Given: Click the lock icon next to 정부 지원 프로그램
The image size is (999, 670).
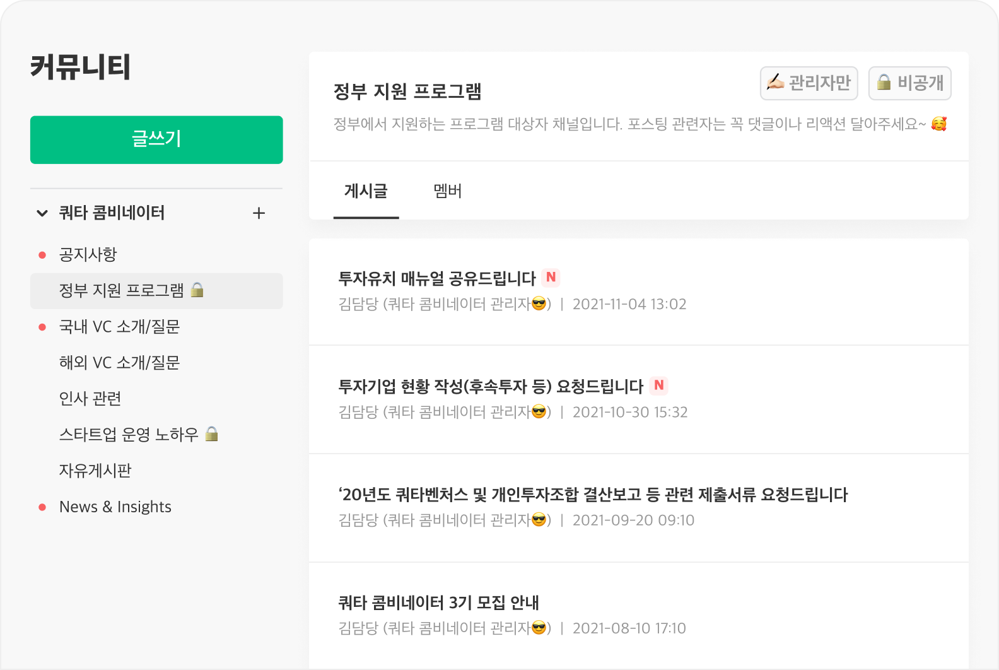Looking at the screenshot, I should (x=197, y=290).
